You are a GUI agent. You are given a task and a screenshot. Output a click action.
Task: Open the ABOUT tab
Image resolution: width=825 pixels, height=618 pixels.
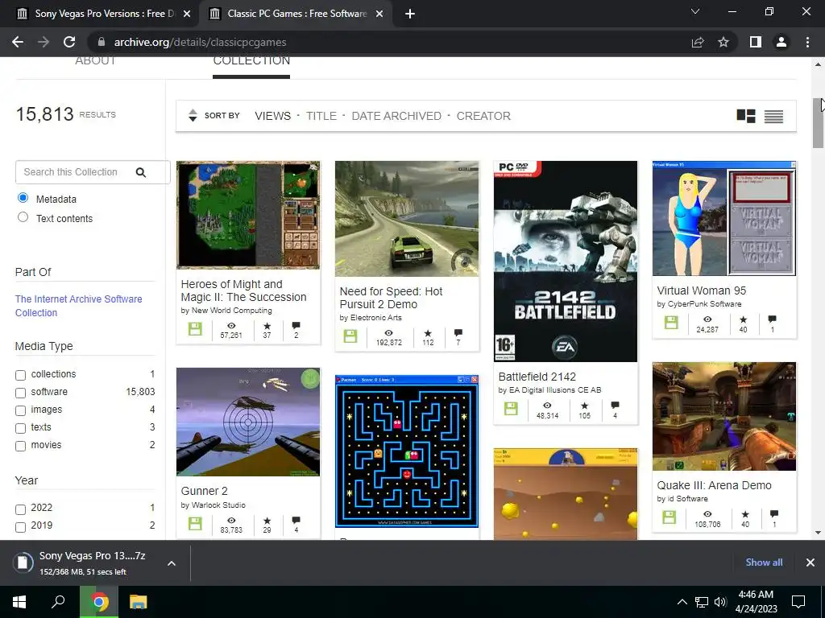(x=95, y=61)
